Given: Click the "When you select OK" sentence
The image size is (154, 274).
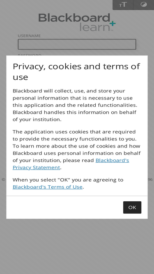Looking at the screenshot, I should coord(68,183).
